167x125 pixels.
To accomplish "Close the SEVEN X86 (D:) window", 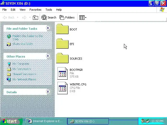I will [164, 3].
